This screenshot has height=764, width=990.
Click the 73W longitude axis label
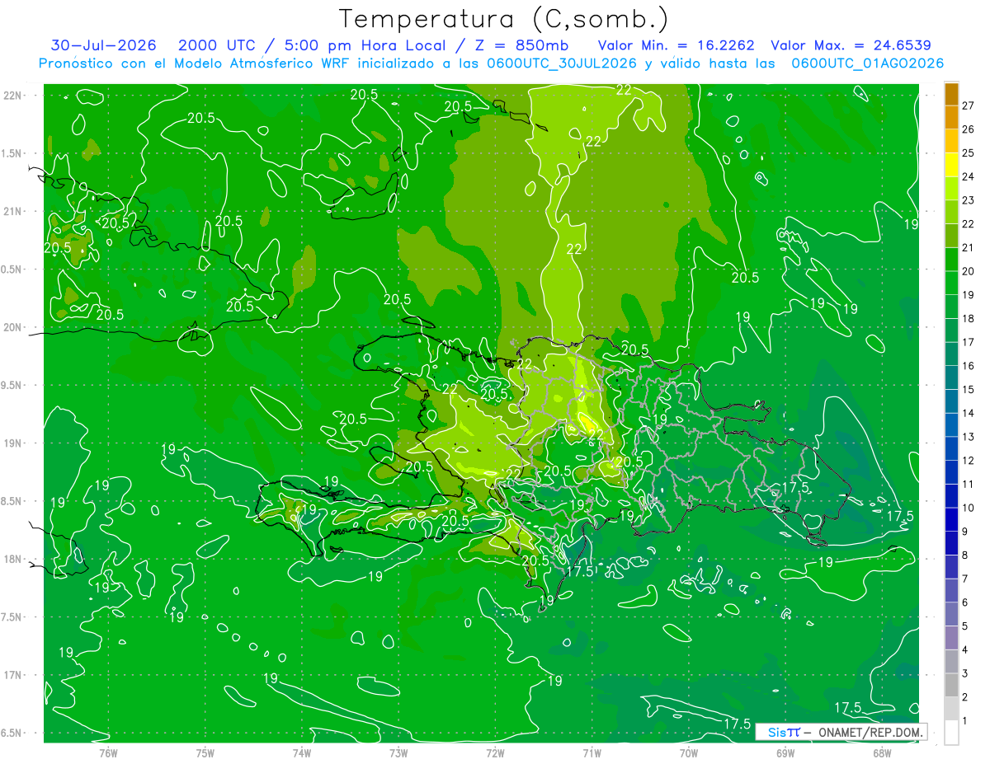[398, 752]
